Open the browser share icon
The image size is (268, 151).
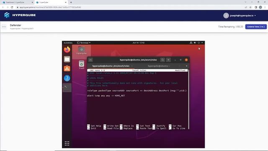tap(246, 7)
